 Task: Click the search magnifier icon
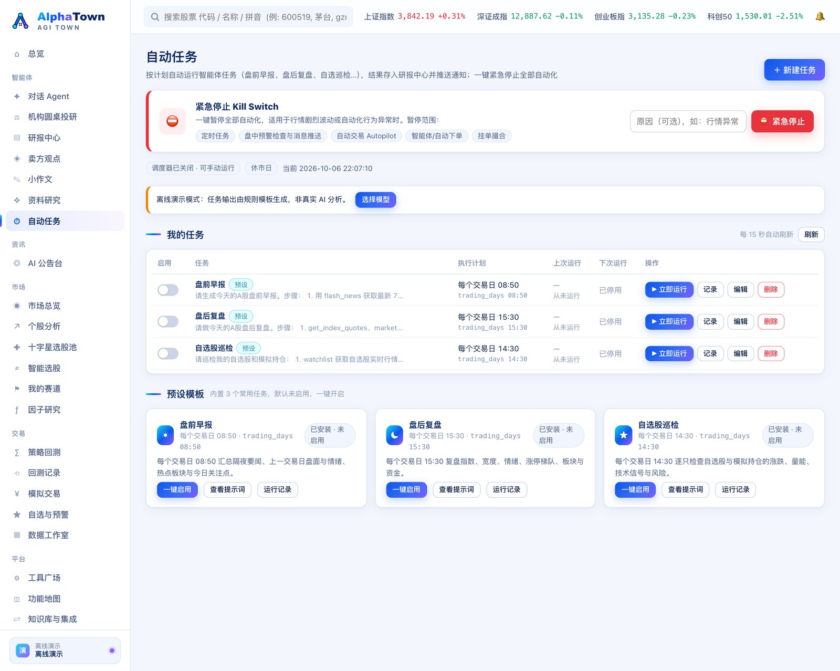point(155,17)
